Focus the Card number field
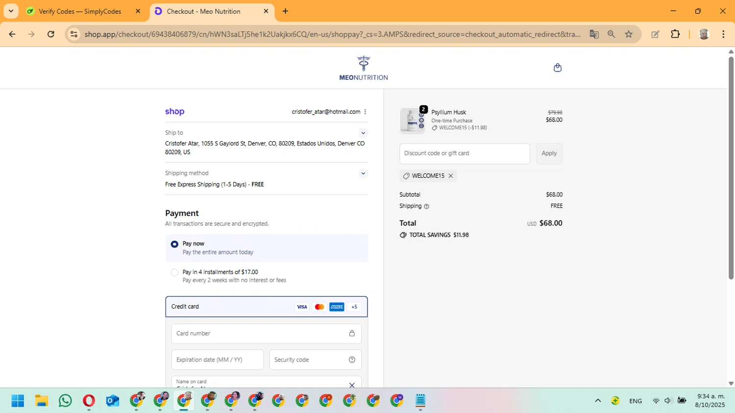Viewport: 735px width, 413px height. 267,333
